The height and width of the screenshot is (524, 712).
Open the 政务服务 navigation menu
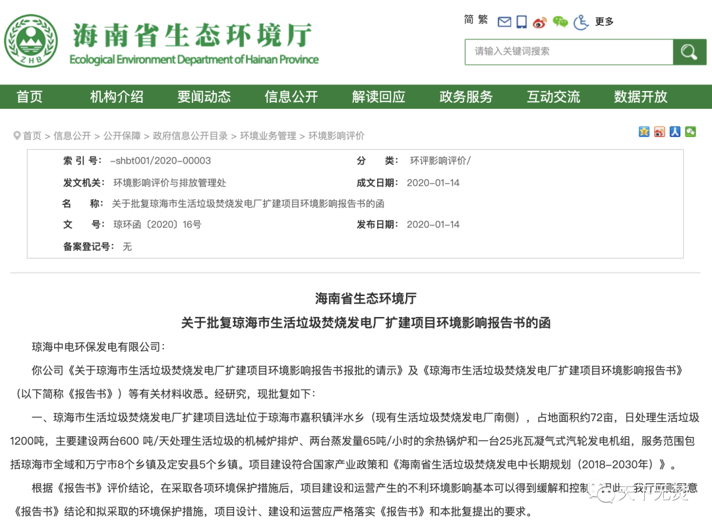466,97
